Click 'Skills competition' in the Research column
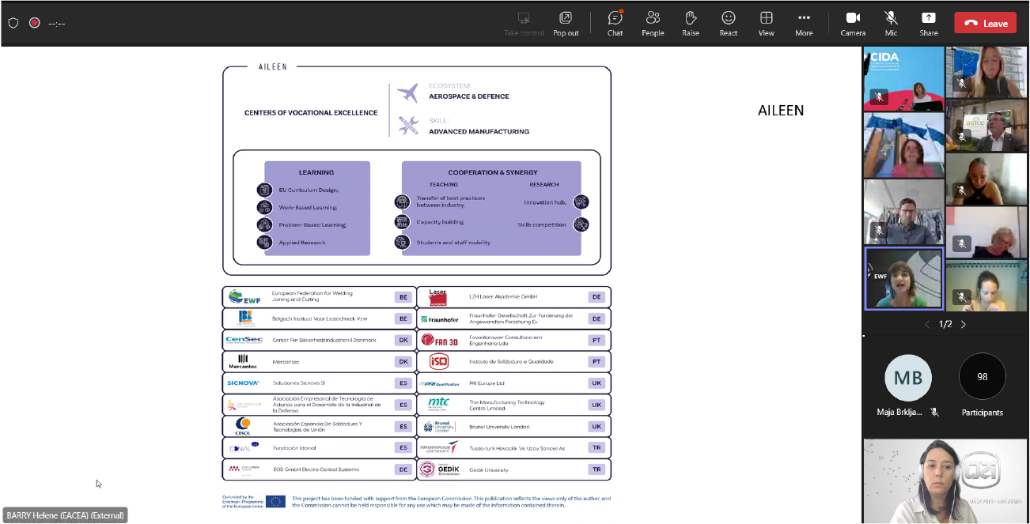The image size is (1030, 524). coord(542,224)
